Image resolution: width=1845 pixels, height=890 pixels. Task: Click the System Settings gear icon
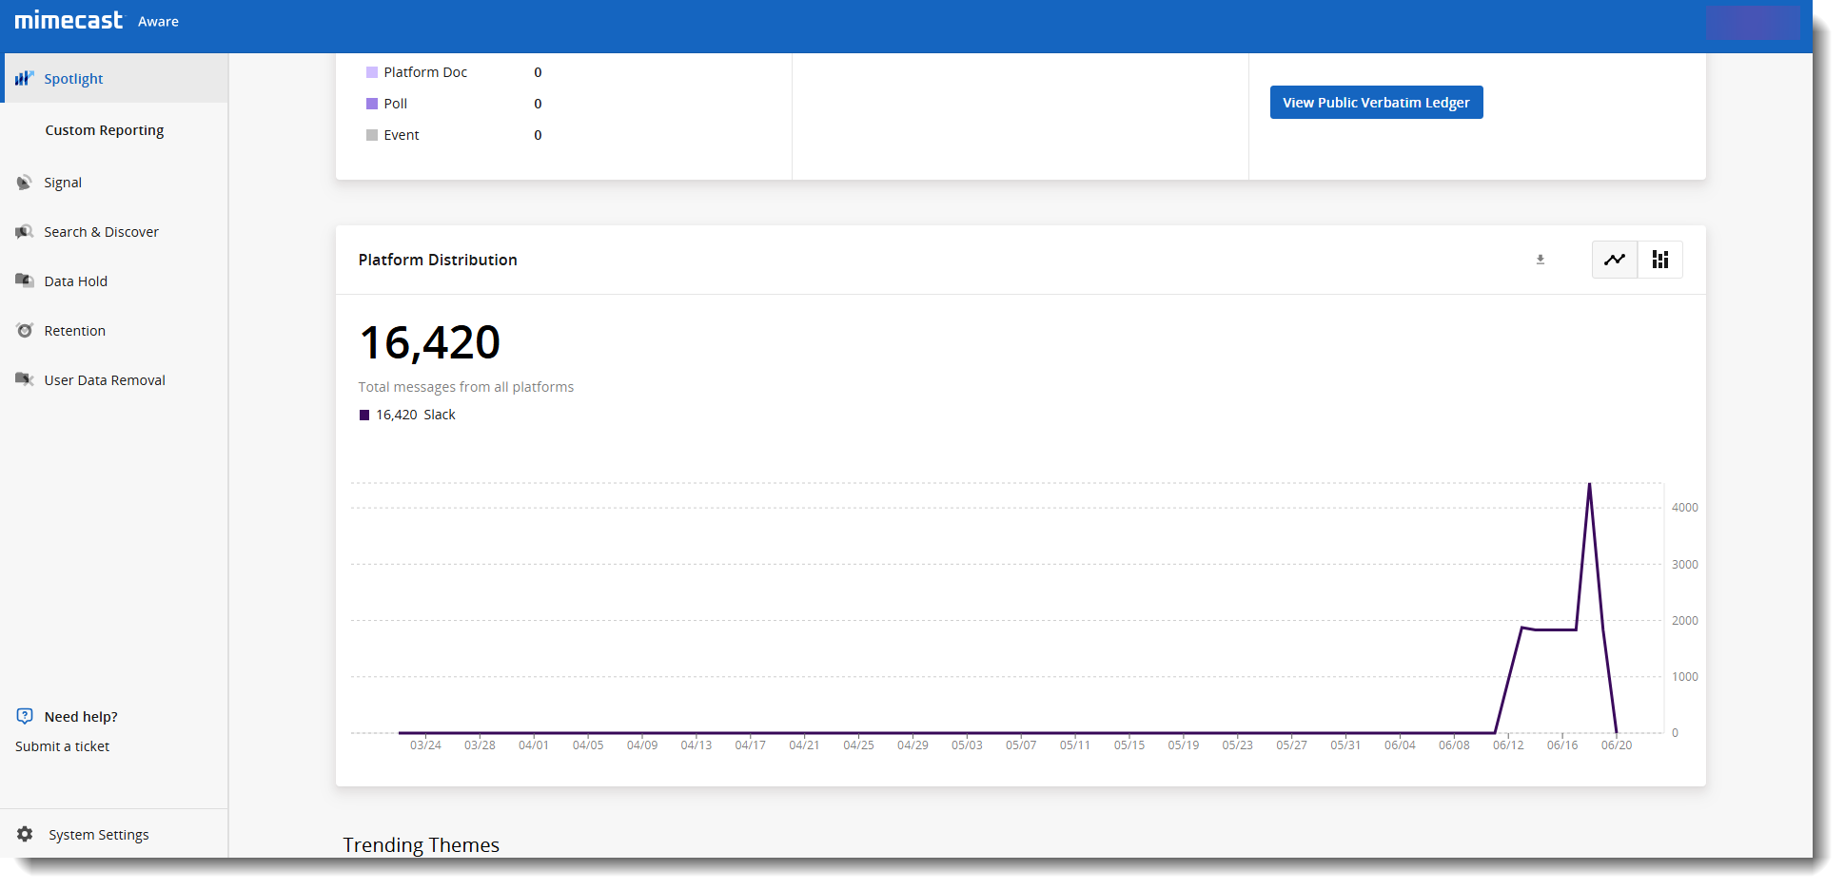(25, 834)
